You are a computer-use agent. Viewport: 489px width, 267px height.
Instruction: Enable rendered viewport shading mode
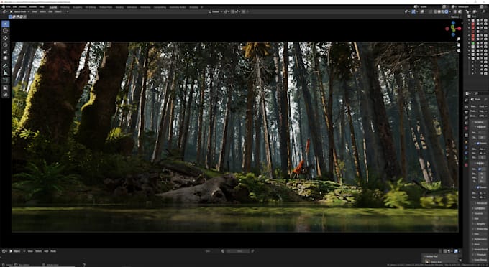(x=447, y=11)
